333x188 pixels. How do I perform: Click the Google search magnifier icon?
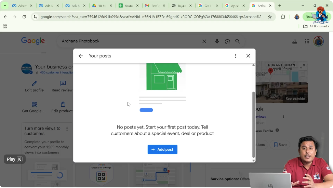click(237, 41)
